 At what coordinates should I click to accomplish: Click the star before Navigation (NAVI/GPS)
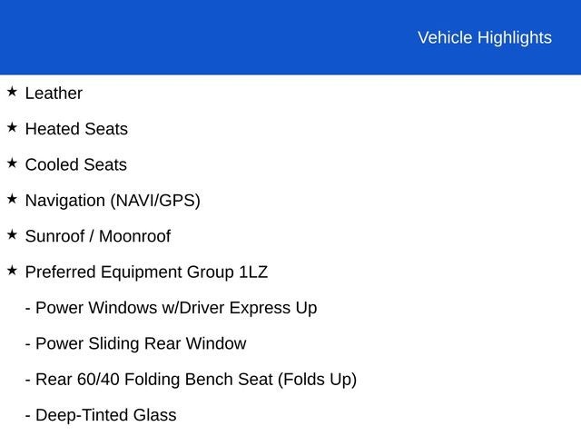[12, 199]
